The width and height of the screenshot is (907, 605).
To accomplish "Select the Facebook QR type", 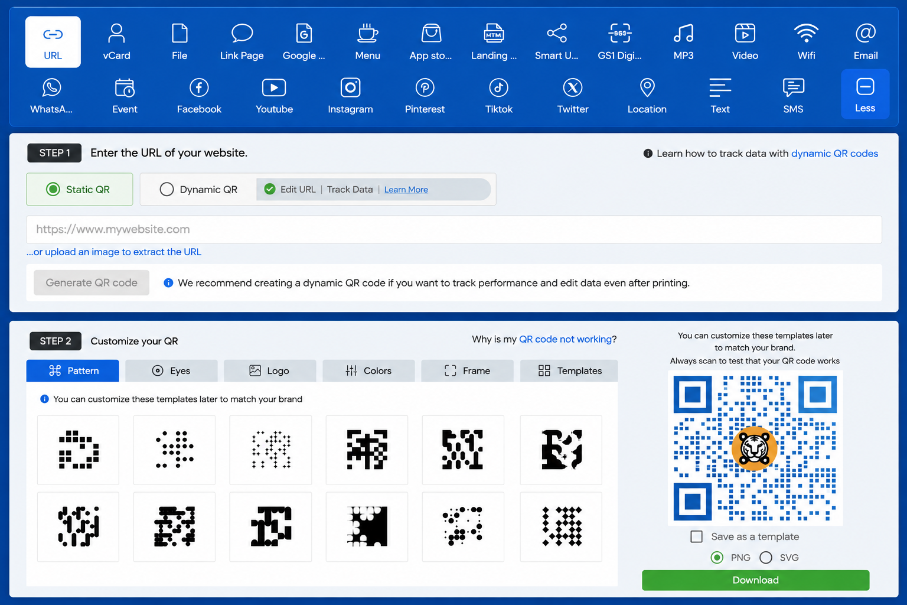I will pos(199,96).
